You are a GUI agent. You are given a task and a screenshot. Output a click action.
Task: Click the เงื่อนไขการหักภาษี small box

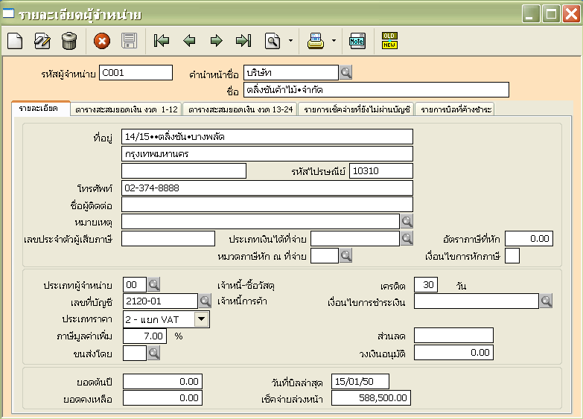click(x=512, y=256)
